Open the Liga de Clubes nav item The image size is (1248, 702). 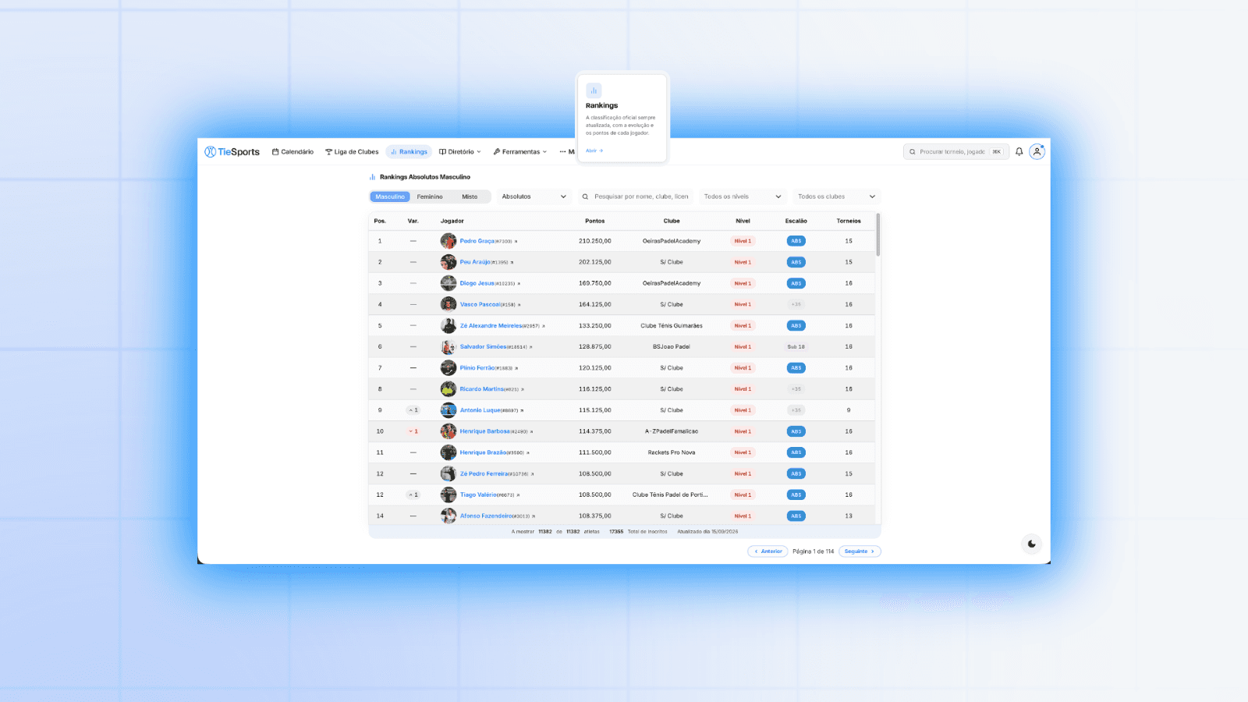352,152
